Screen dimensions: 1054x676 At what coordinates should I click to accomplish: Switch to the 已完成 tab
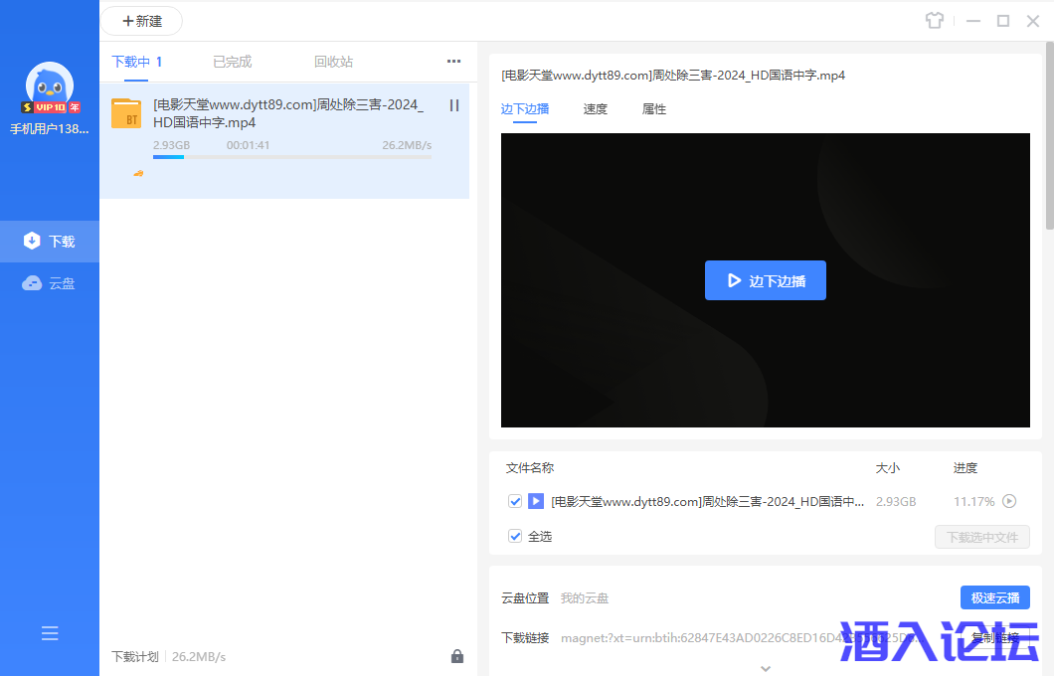point(232,62)
